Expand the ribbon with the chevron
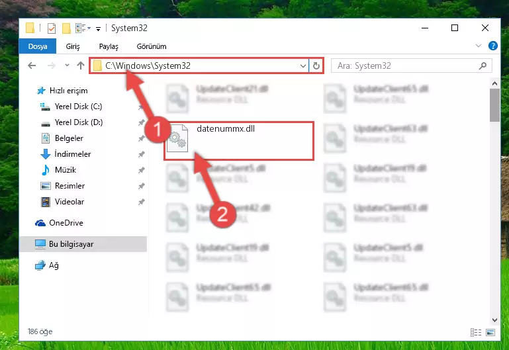Viewport: 509px width, 350px height. [x=478, y=46]
